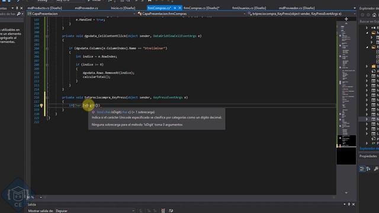Switch to the mdProveedor.cs [Diseño] tab
Screen dimensions: 379x213
[x=297, y=8]
